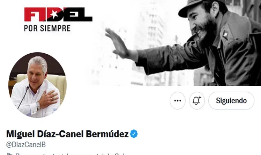Screen dimensions: 261x155
Task: Click the name Miguel Díaz-Canel Bermúdez
Action: pos(67,134)
